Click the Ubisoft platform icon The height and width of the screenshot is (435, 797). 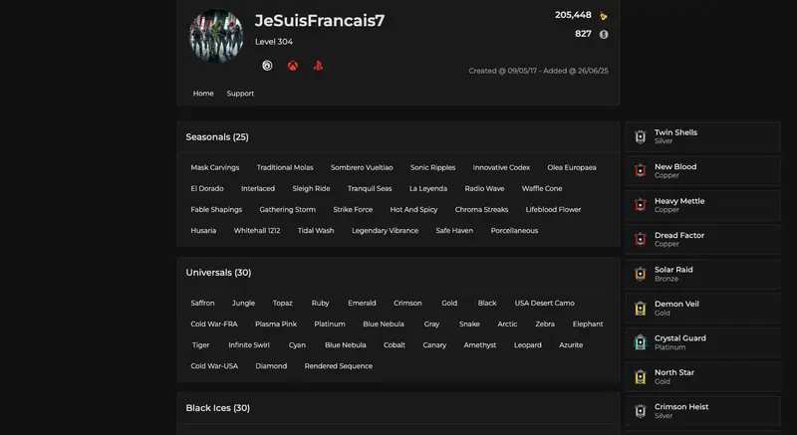(x=267, y=66)
